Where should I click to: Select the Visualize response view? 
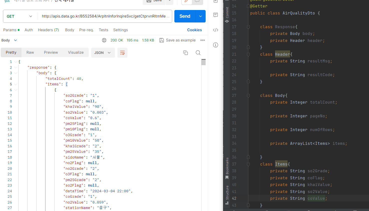(x=76, y=52)
